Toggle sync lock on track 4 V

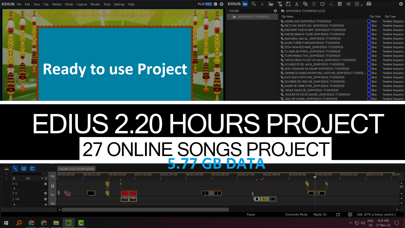53,186
